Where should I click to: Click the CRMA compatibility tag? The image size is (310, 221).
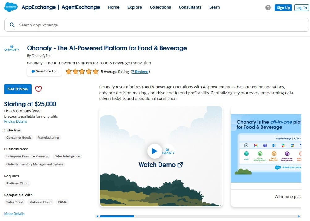(x=62, y=202)
